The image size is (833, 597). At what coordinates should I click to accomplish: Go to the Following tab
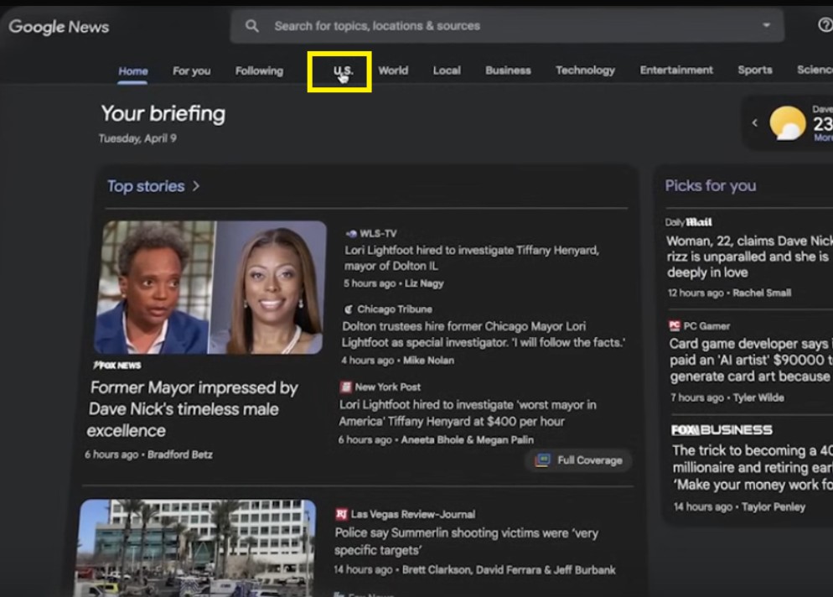(x=259, y=70)
